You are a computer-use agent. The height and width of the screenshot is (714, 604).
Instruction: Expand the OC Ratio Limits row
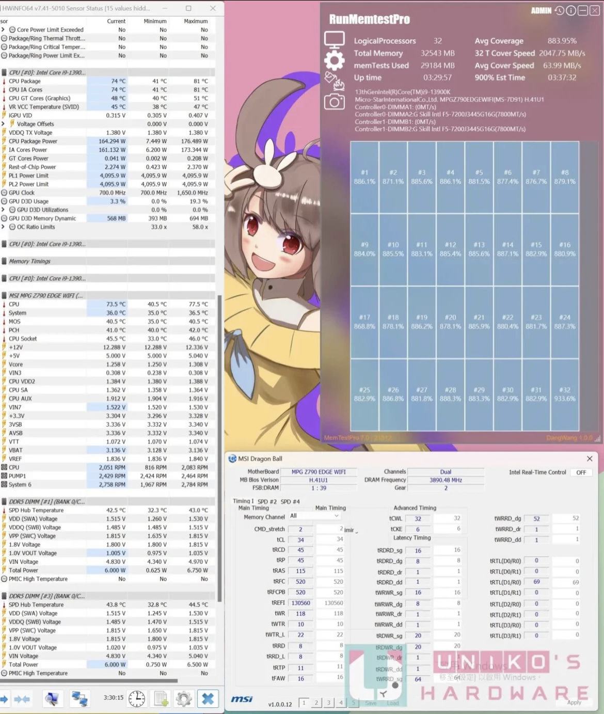point(3,227)
